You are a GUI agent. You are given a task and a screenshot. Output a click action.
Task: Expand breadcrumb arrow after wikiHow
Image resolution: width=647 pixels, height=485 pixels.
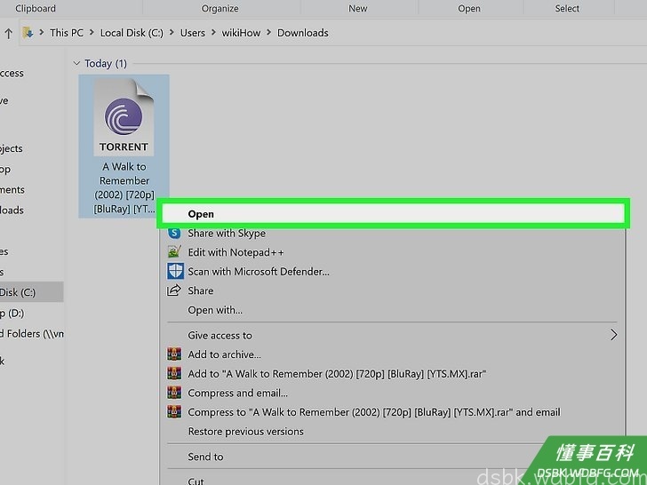[x=268, y=32]
